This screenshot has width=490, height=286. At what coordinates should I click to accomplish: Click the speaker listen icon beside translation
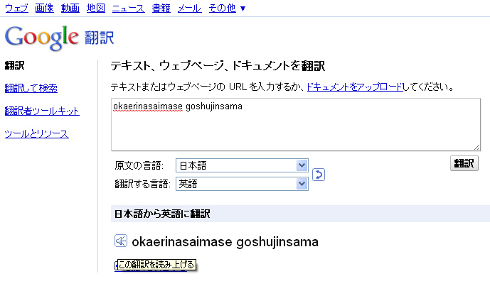point(121,241)
